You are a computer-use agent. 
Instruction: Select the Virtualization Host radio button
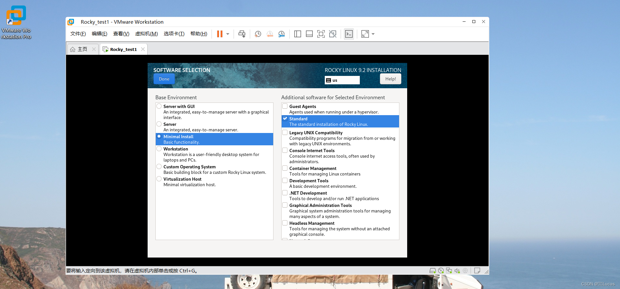click(159, 179)
